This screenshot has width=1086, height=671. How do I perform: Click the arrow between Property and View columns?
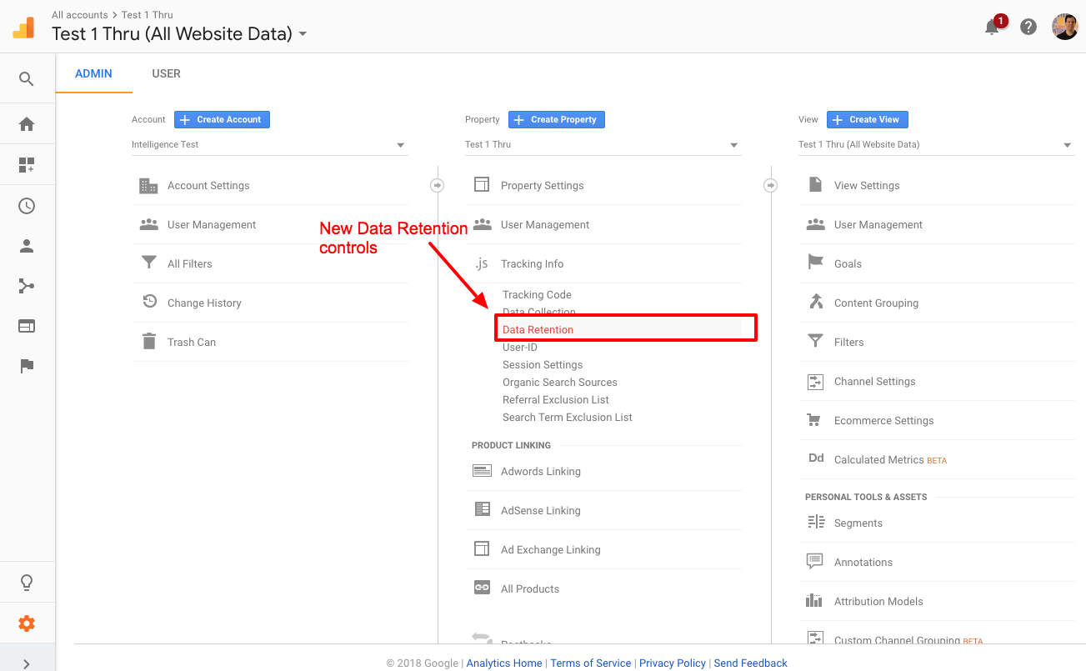(x=770, y=185)
